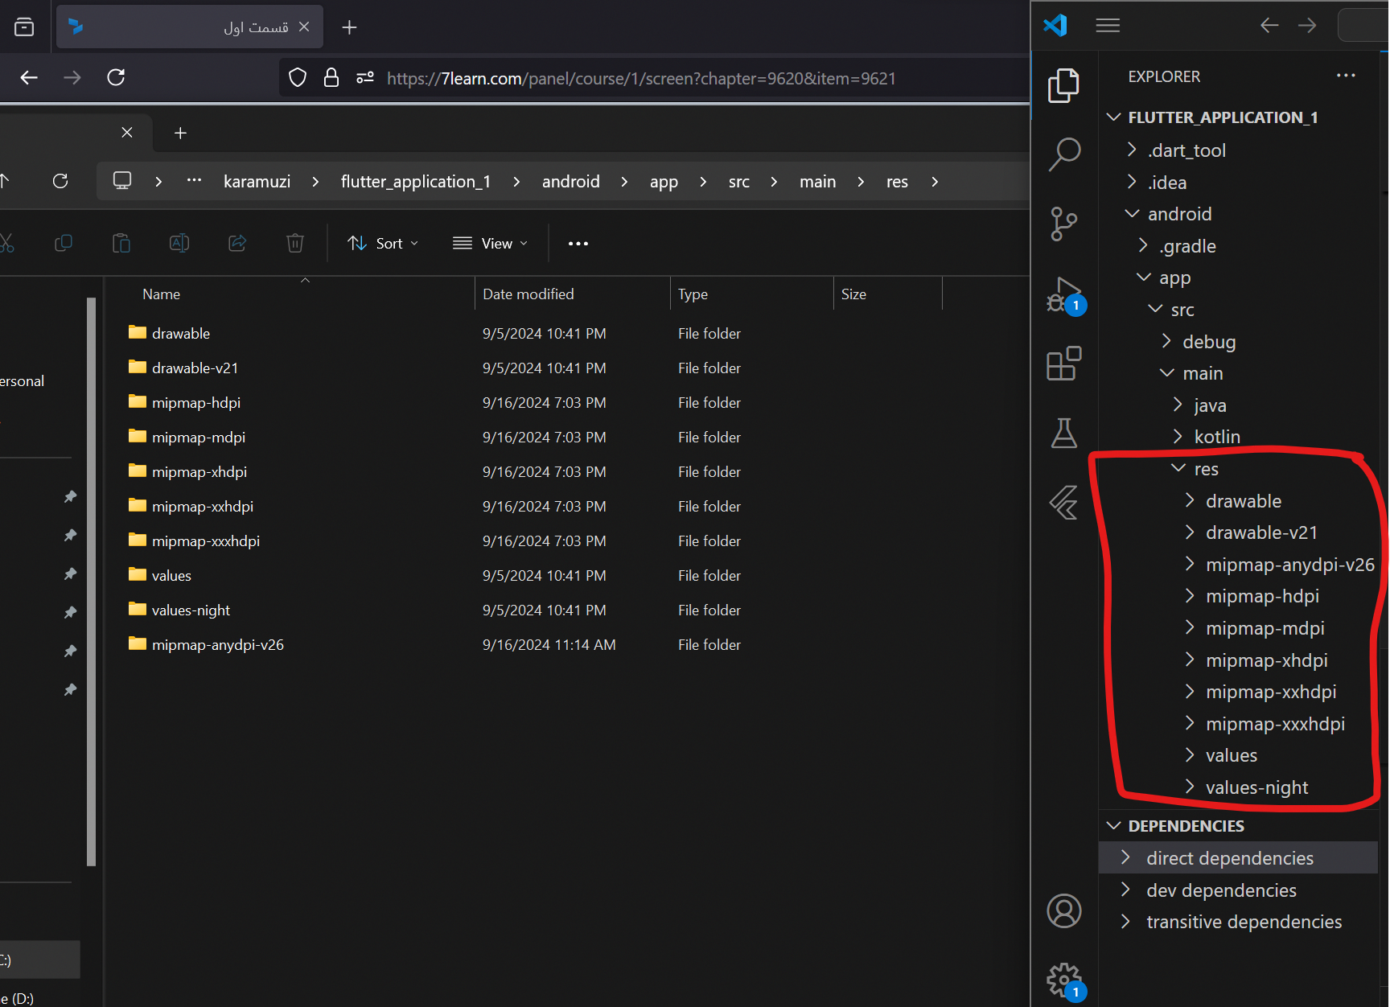Click VS Code go back arrow
This screenshot has width=1390, height=1007.
point(1269,26)
